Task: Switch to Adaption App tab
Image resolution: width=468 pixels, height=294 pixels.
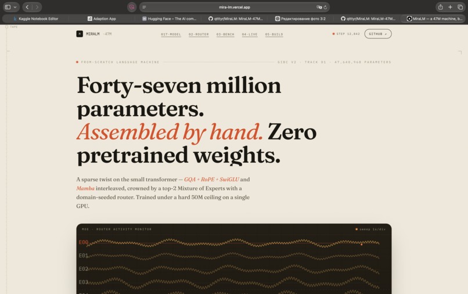Action: [x=102, y=19]
